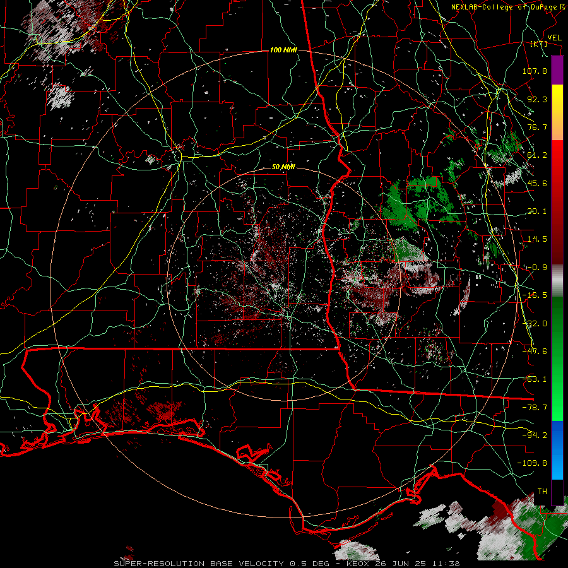Viewport: 568px width, 568px height.
Task: Pick the black TH segment of the color bar
Action: click(x=557, y=492)
